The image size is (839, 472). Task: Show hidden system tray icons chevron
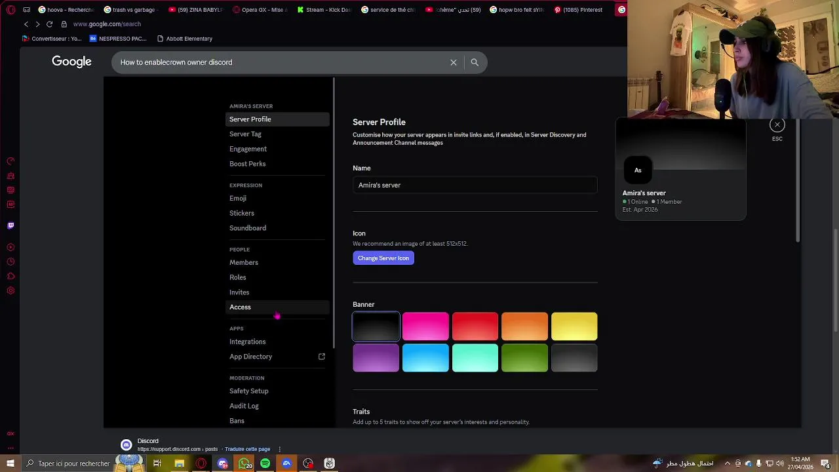pyautogui.click(x=729, y=463)
